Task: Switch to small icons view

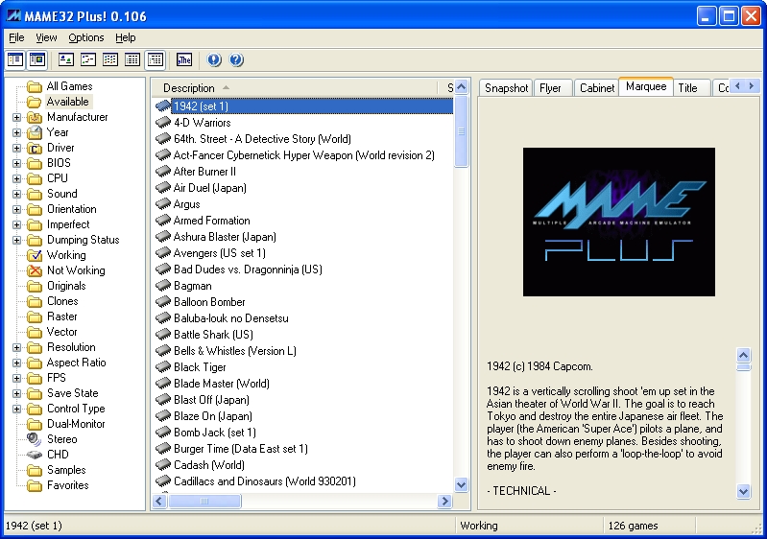Action: [88, 59]
